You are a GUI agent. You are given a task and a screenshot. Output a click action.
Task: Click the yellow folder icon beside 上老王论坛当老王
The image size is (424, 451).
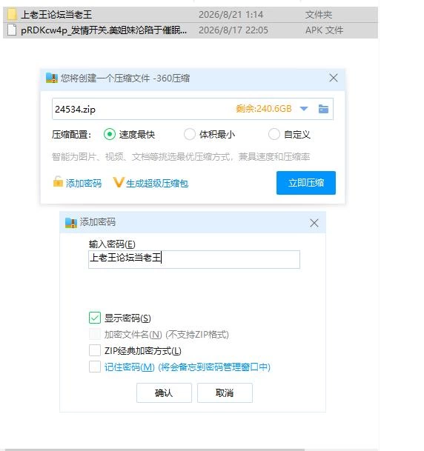(12, 14)
